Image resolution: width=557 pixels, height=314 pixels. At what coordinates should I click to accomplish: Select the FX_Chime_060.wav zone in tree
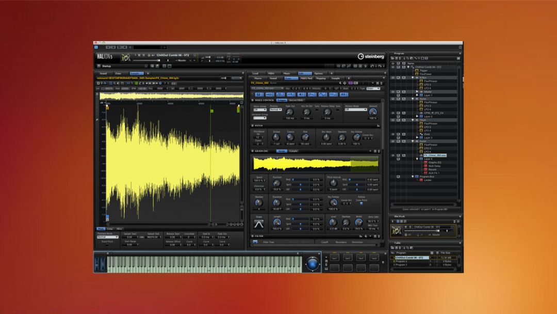click(435, 155)
